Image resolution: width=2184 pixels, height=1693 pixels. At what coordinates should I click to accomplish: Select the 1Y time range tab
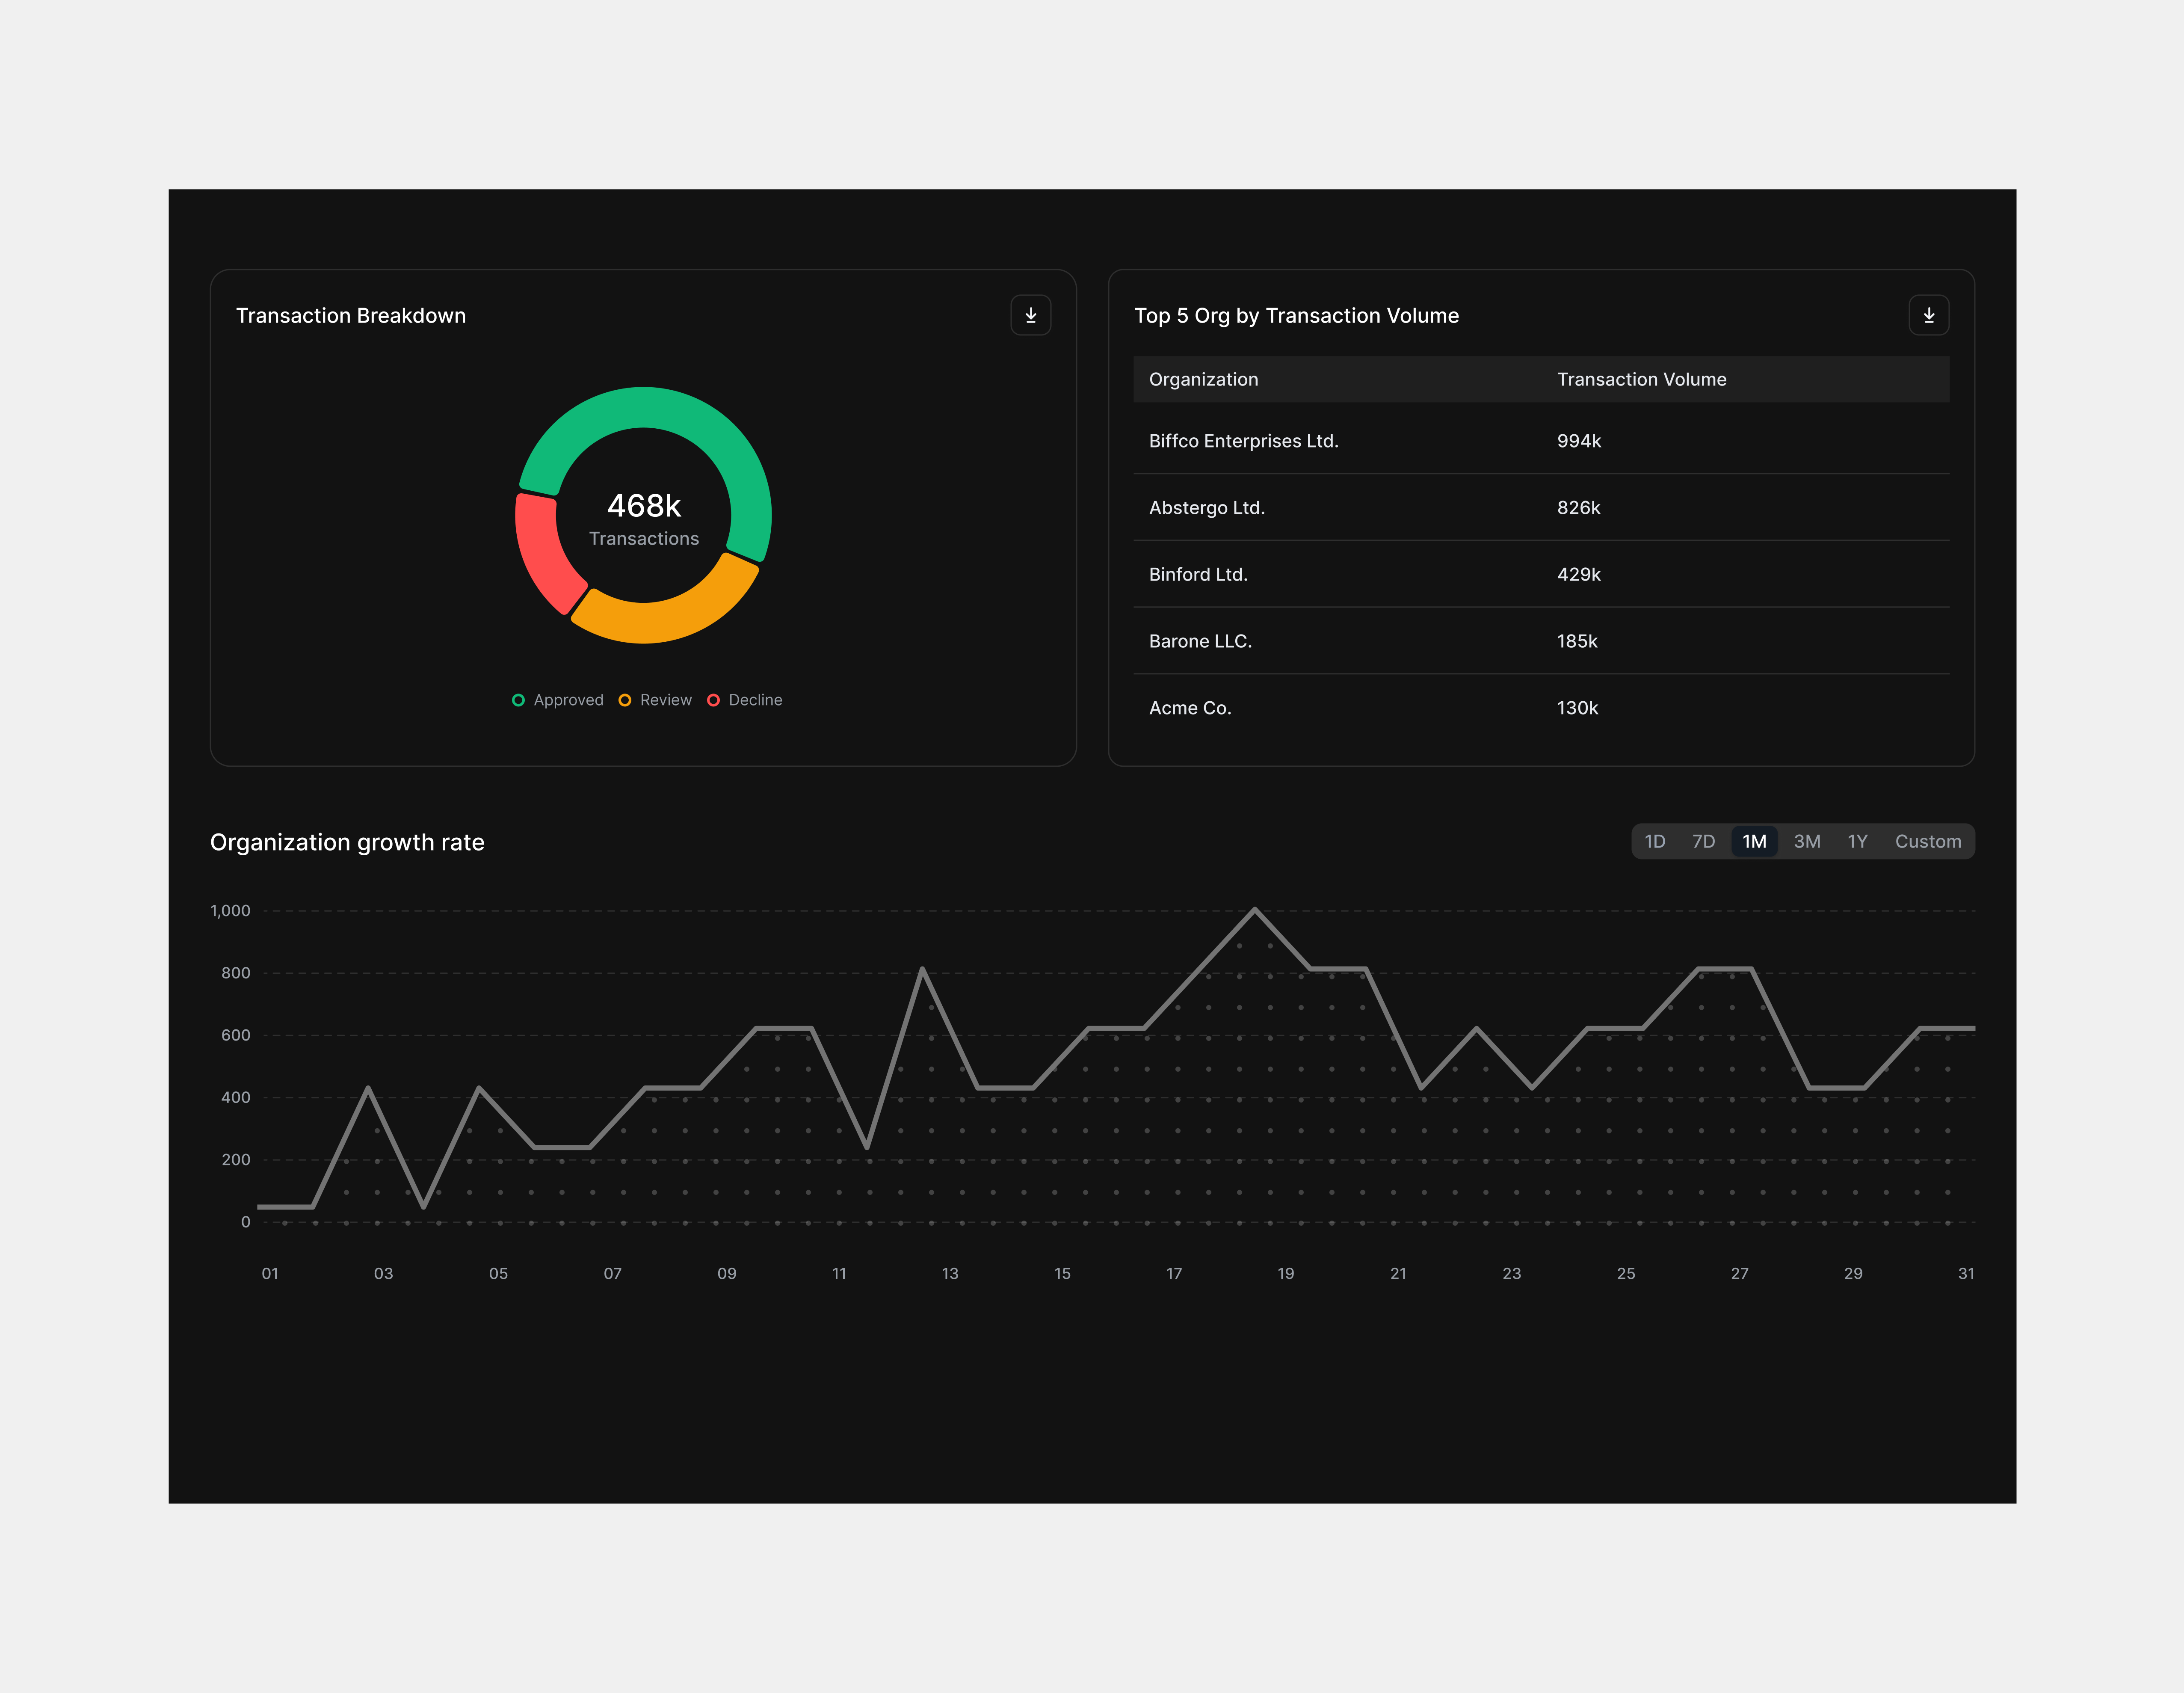click(x=1857, y=841)
